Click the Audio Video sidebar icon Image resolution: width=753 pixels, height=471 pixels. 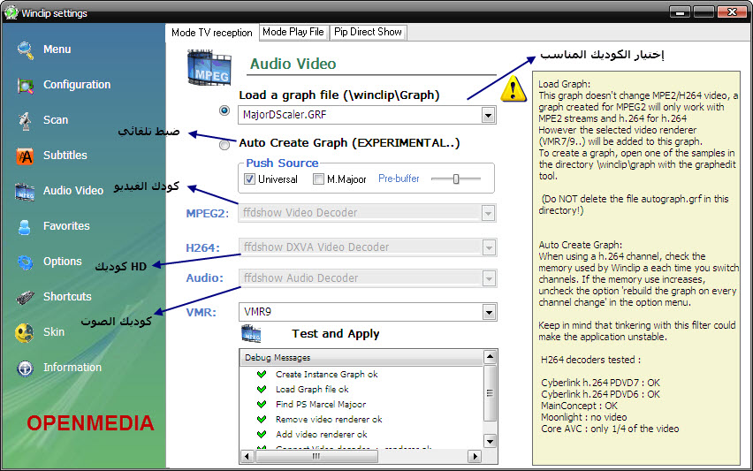click(25, 192)
